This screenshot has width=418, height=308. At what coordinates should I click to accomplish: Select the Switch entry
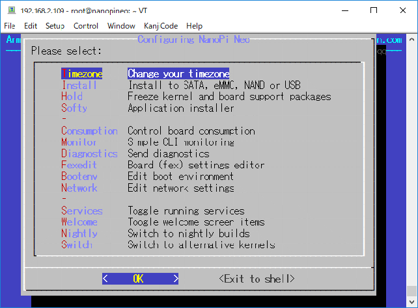pyautogui.click(x=77, y=245)
